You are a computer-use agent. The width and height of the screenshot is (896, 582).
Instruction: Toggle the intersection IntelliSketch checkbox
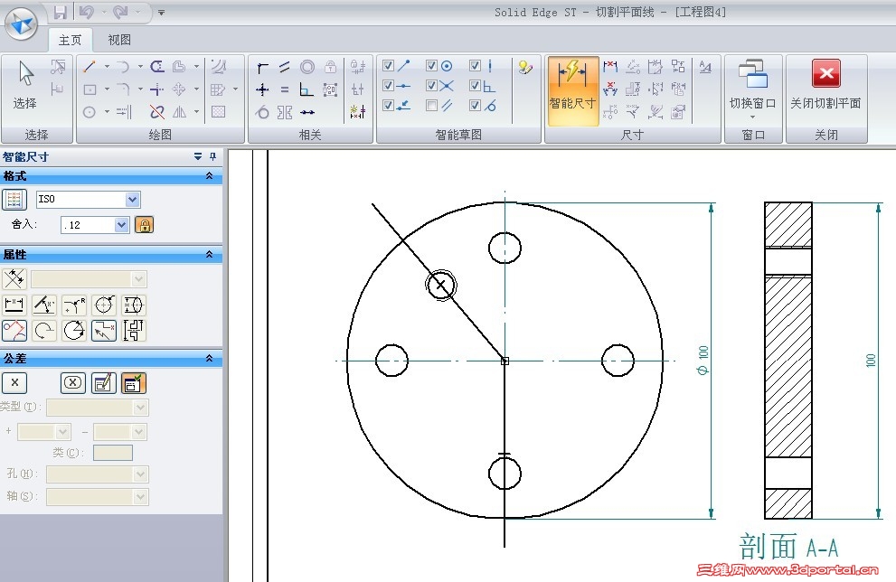[432, 86]
